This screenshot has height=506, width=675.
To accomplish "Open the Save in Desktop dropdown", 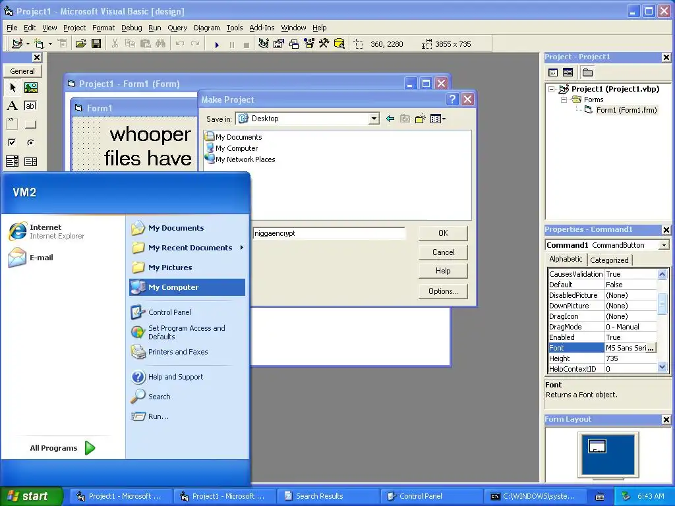I will point(374,119).
